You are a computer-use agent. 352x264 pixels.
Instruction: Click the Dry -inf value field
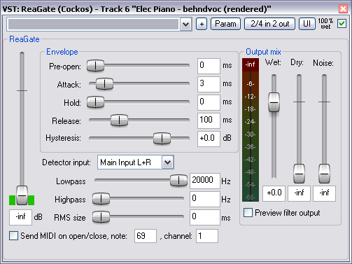point(299,193)
